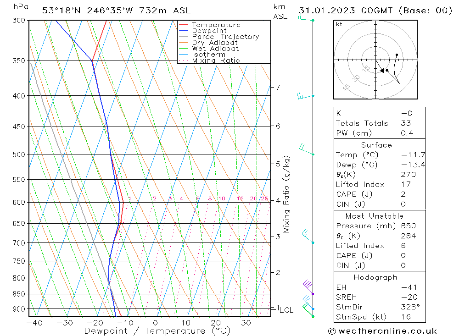The image size is (459, 336).
Task: Click the Most Unstable Lifted Index value 6
Action: tap(403, 246)
